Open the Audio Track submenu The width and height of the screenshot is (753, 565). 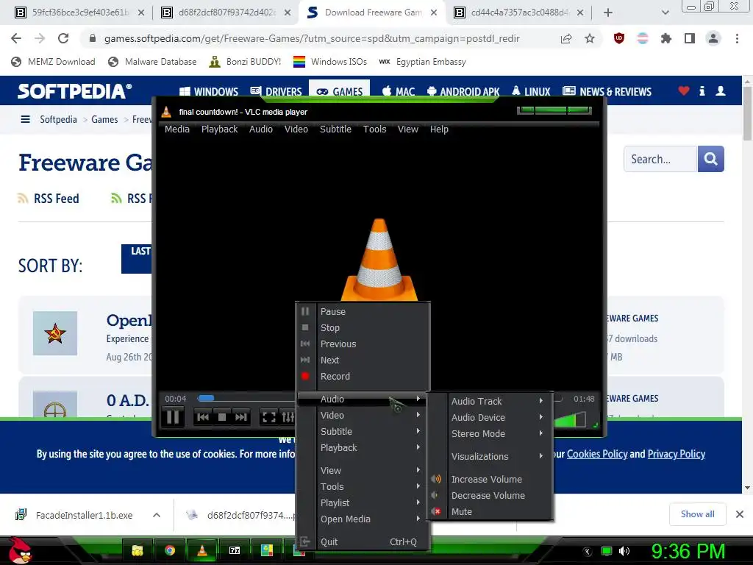[490, 401]
